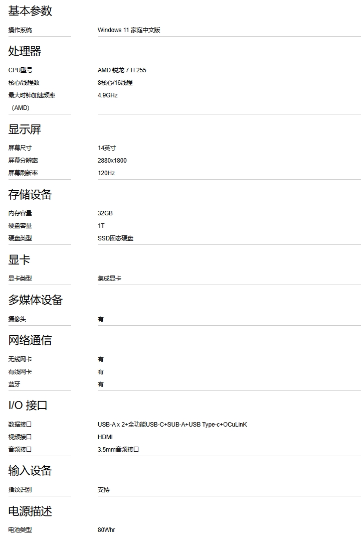Screen dimensions: 361x535
Task: Click the 1T value
Action: pyautogui.click(x=101, y=226)
